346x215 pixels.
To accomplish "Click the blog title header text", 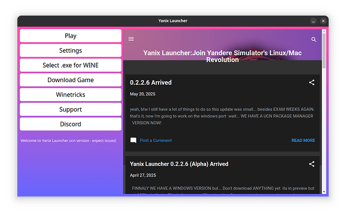I will pyautogui.click(x=222, y=56).
